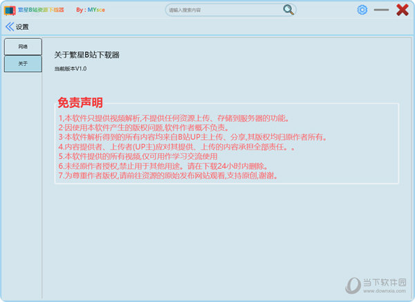Click disclaimer line 7 about 支持原创
The image size is (415, 302).
coord(168,175)
